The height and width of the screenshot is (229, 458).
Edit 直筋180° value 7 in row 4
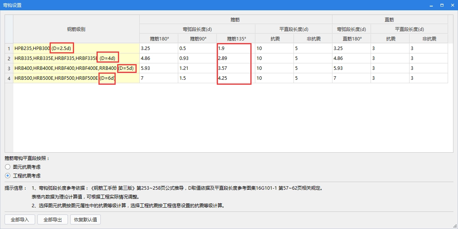click(351, 78)
